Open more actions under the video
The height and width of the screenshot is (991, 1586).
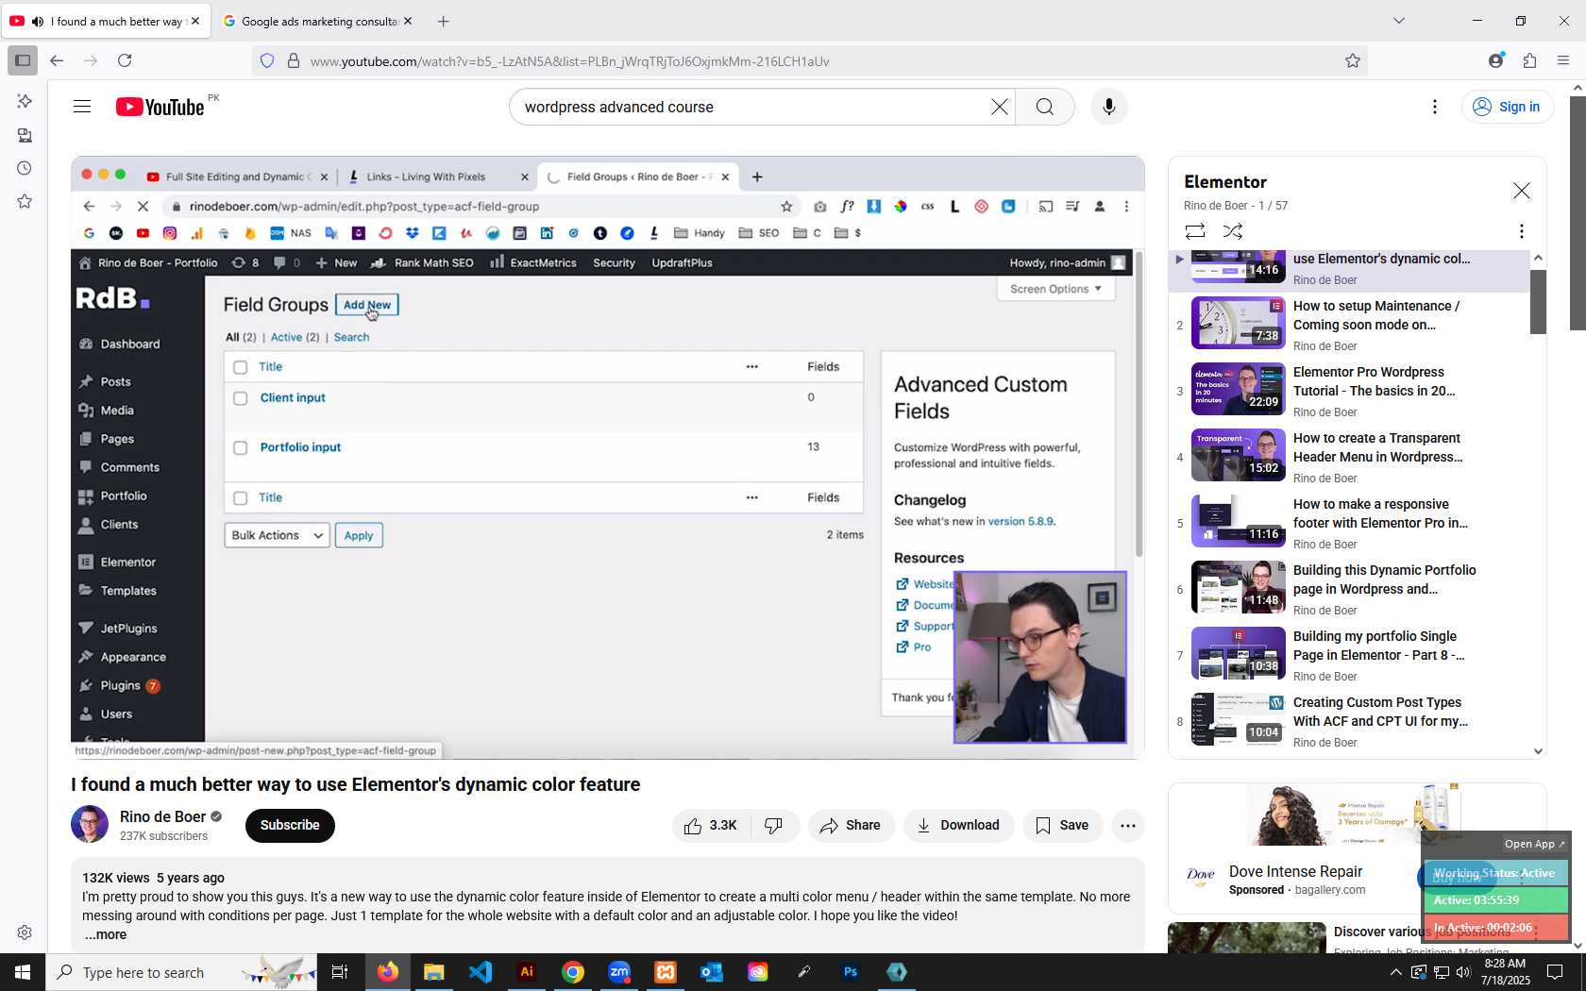click(1128, 826)
